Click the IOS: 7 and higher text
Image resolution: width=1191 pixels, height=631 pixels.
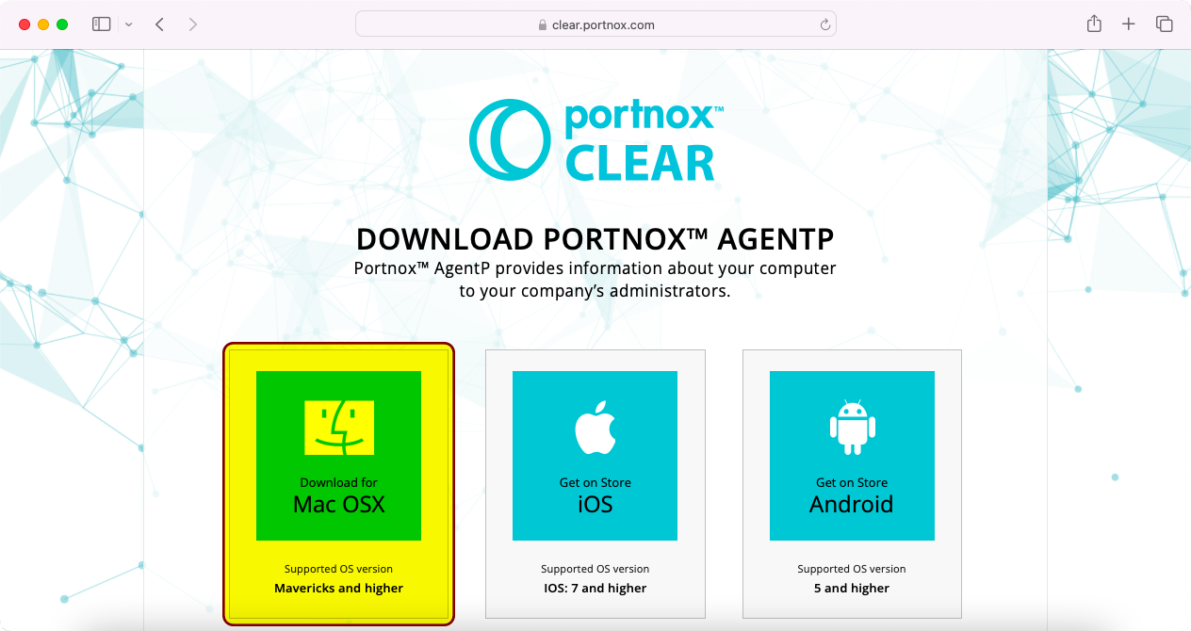click(x=595, y=589)
